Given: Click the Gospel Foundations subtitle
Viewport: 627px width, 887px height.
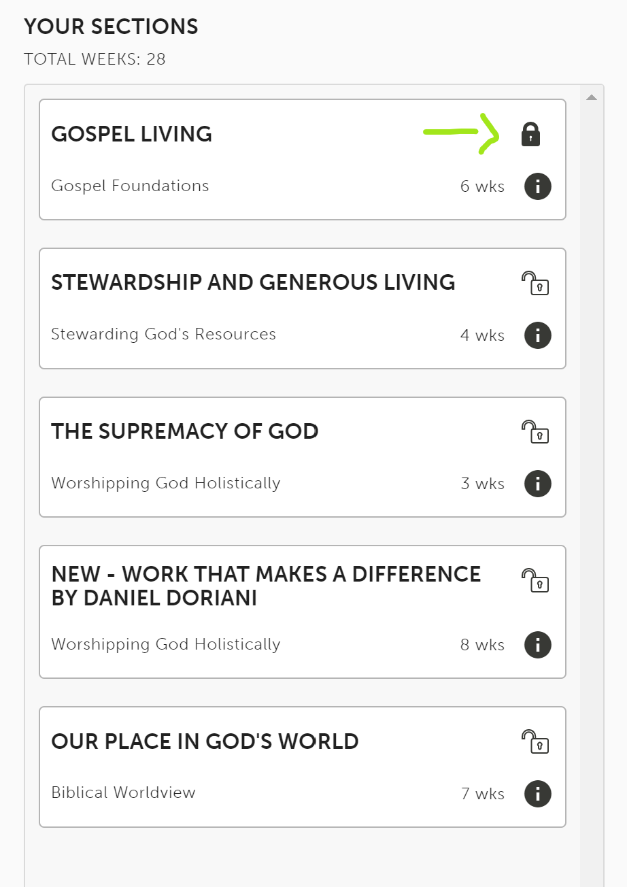Looking at the screenshot, I should 130,186.
